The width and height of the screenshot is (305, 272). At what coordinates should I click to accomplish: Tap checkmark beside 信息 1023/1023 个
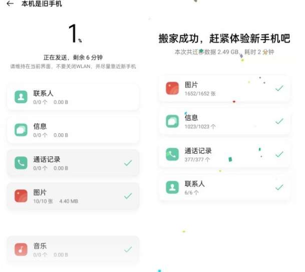(x=279, y=121)
